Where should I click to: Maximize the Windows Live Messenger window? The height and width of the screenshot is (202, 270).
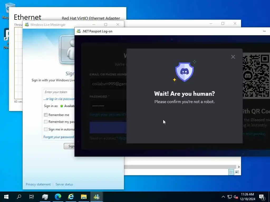pos(105,24)
